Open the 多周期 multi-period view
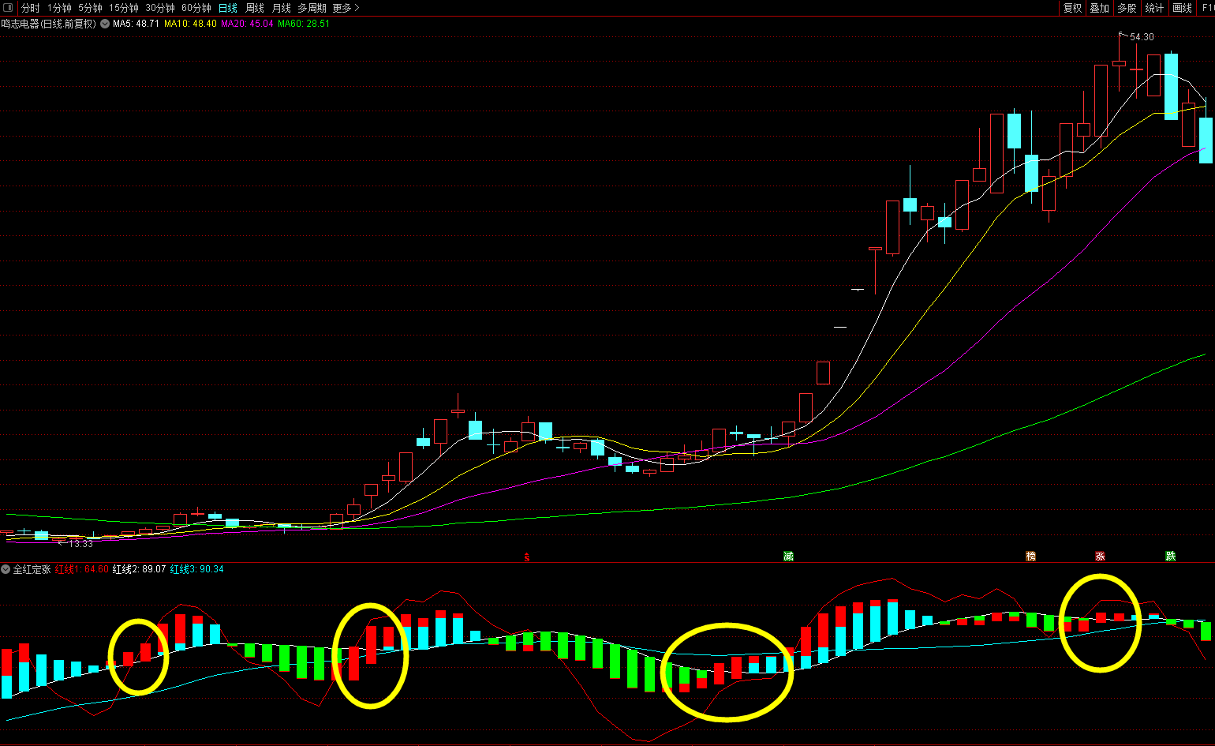 tap(312, 8)
